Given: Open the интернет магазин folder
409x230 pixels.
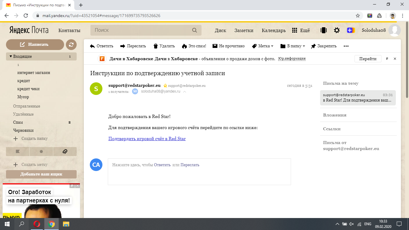Looking at the screenshot, I should pos(34,72).
